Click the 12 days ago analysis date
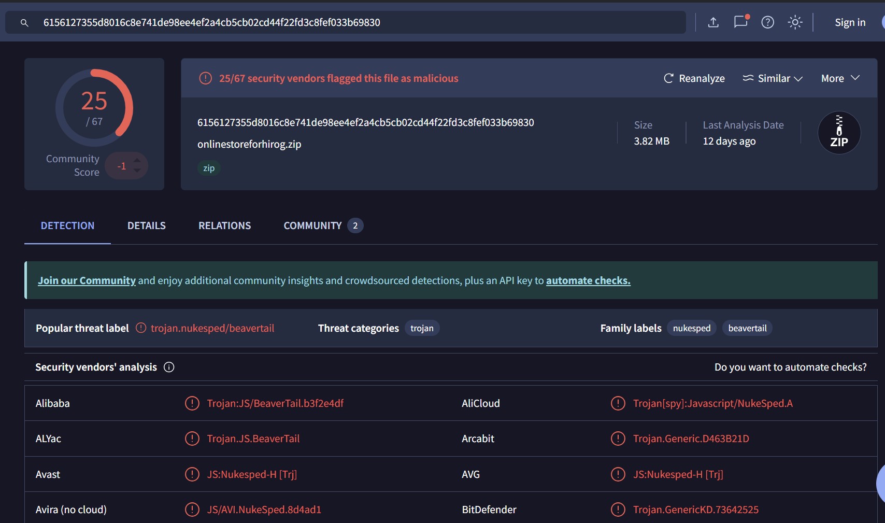The height and width of the screenshot is (523, 885). (x=729, y=141)
